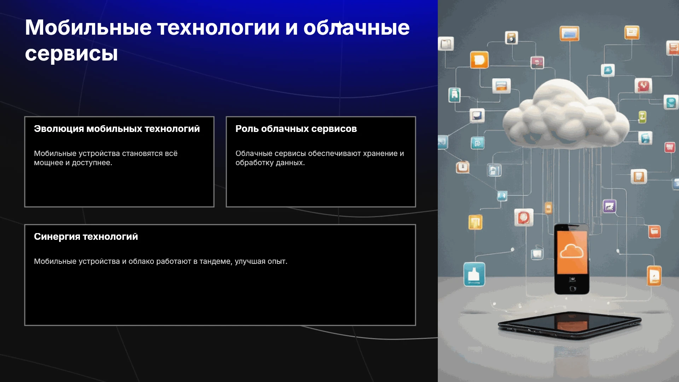Select the red wrench icon in the illustration
679x382 pixels.
pos(643,86)
